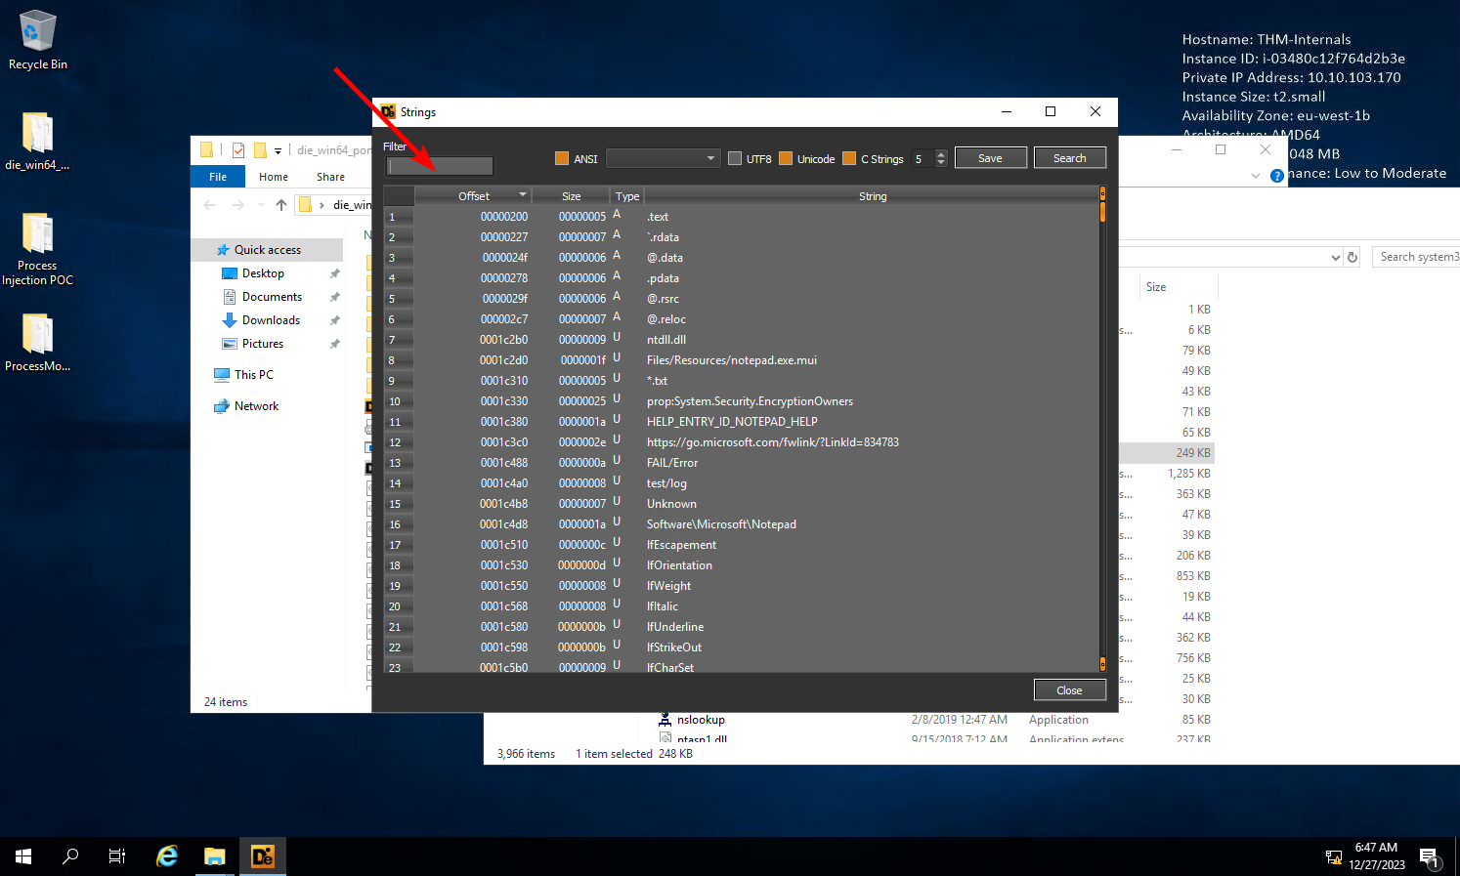Click the String column header
Viewport: 1460px width, 876px height.
tap(872, 196)
